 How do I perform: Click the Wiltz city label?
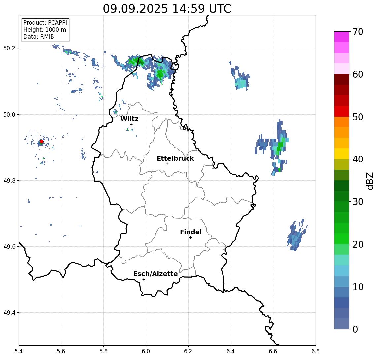[x=129, y=119]
